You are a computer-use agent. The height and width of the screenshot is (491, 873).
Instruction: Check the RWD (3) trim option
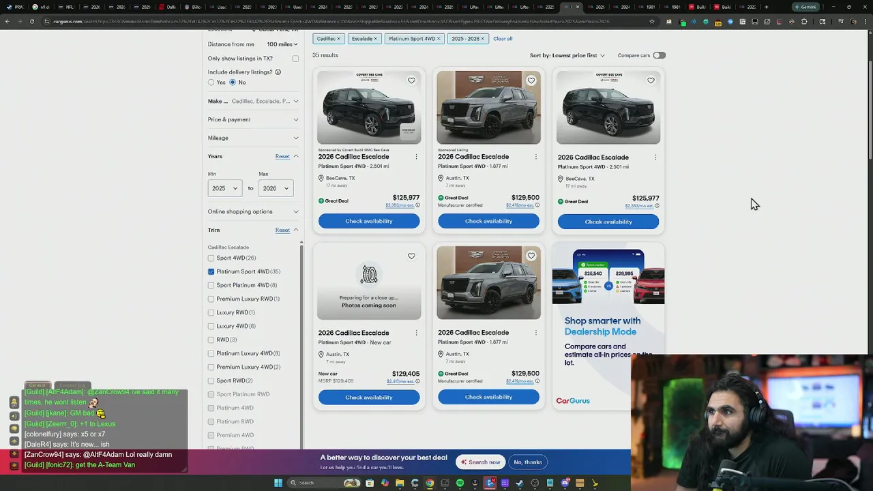tap(211, 340)
